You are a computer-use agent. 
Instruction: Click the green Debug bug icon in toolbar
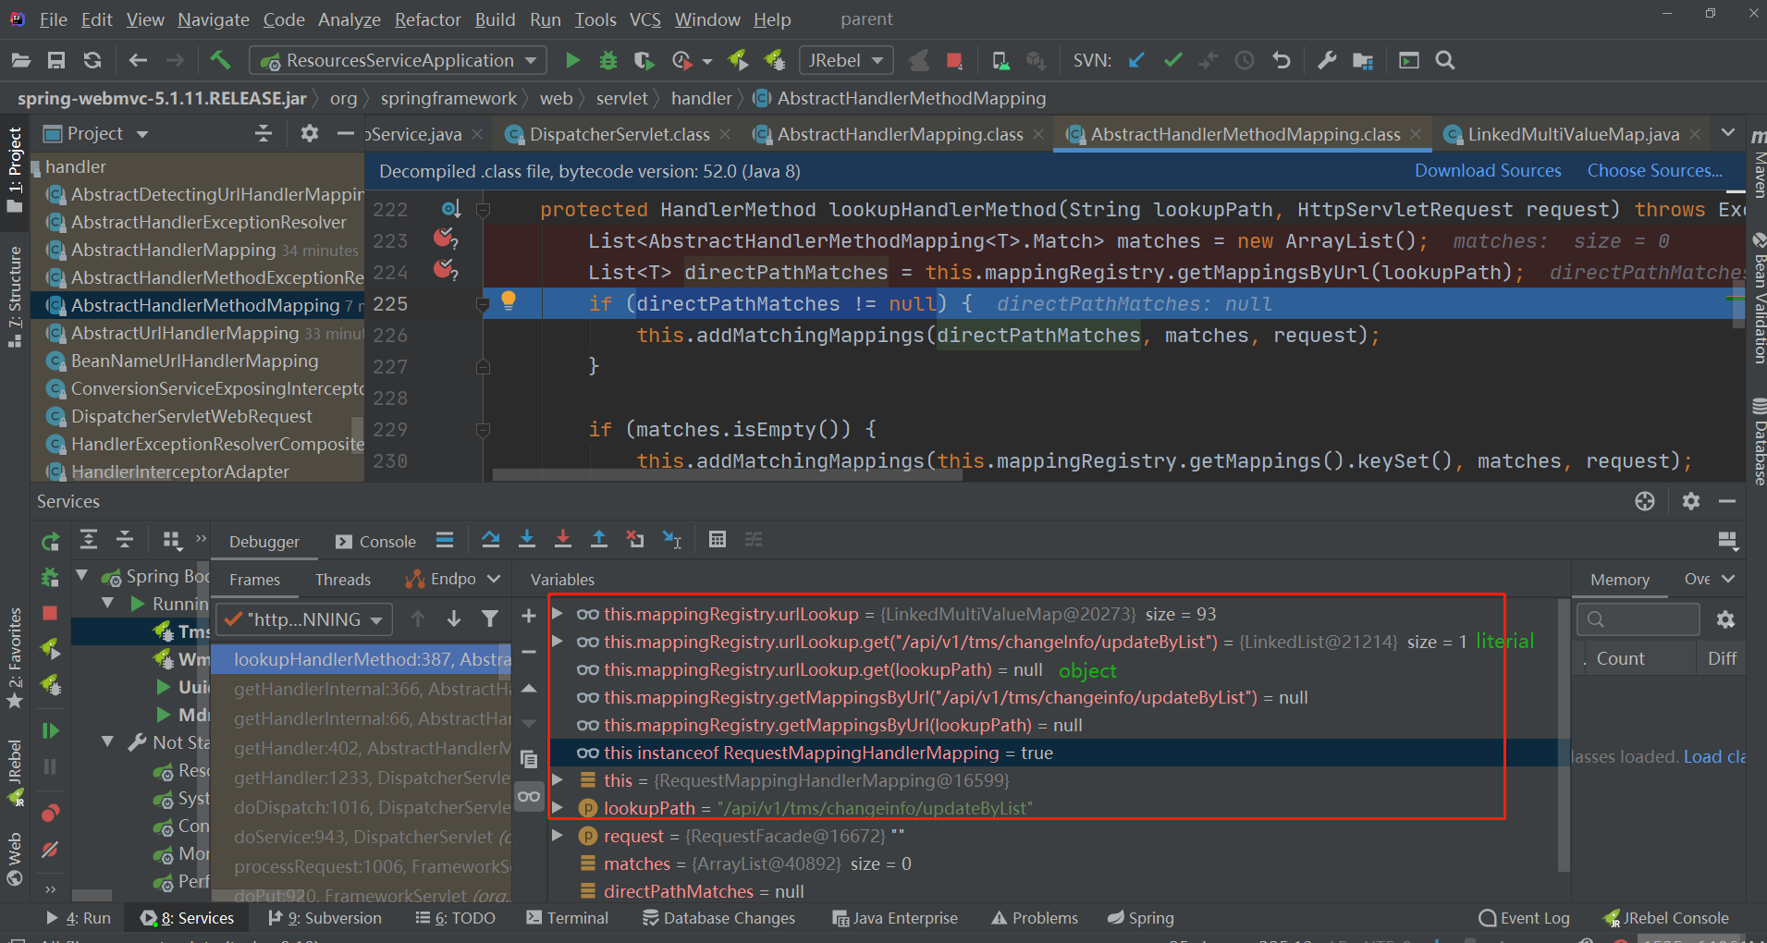click(x=608, y=61)
